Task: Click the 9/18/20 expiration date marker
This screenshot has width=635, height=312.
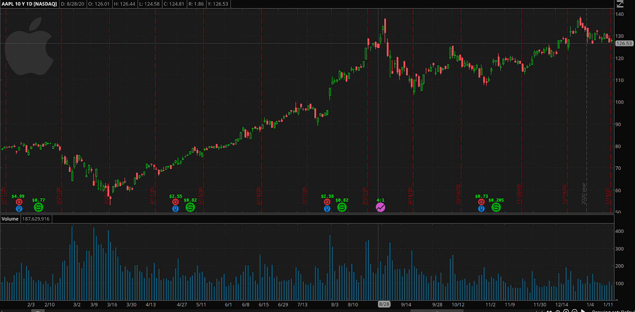Action: 410,196
